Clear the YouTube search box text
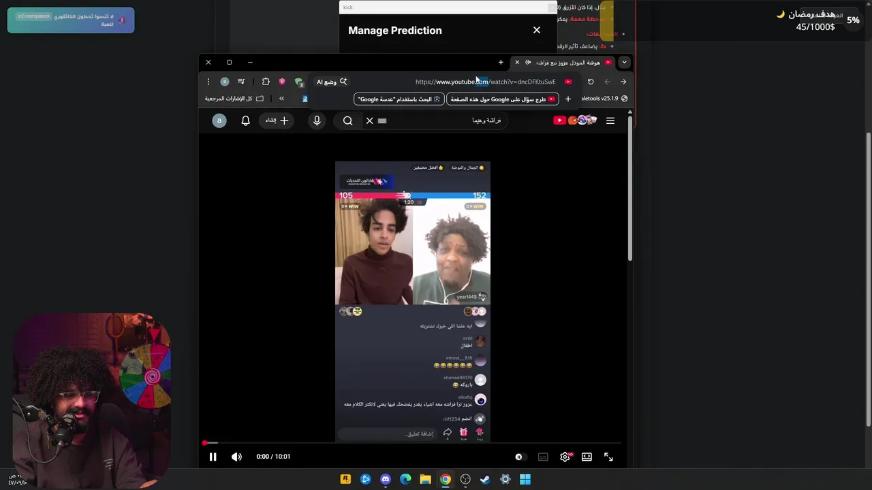The width and height of the screenshot is (872, 490). (x=369, y=120)
